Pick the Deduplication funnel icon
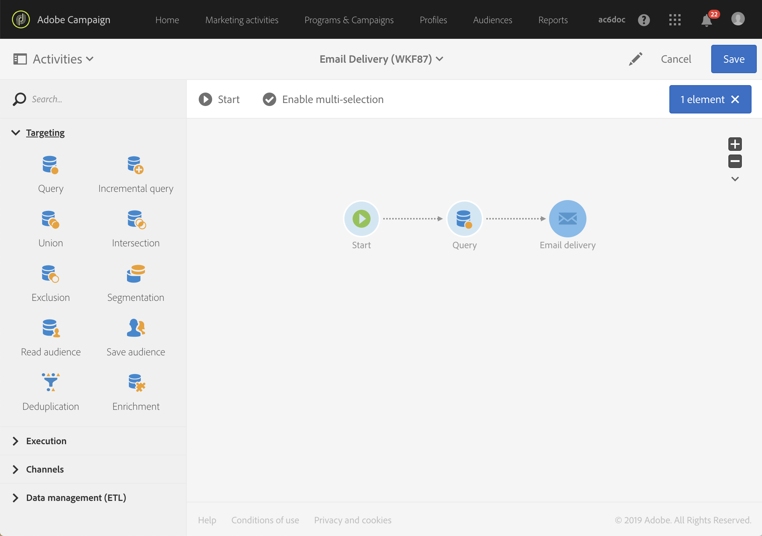Image resolution: width=762 pixels, height=536 pixels. 51,382
